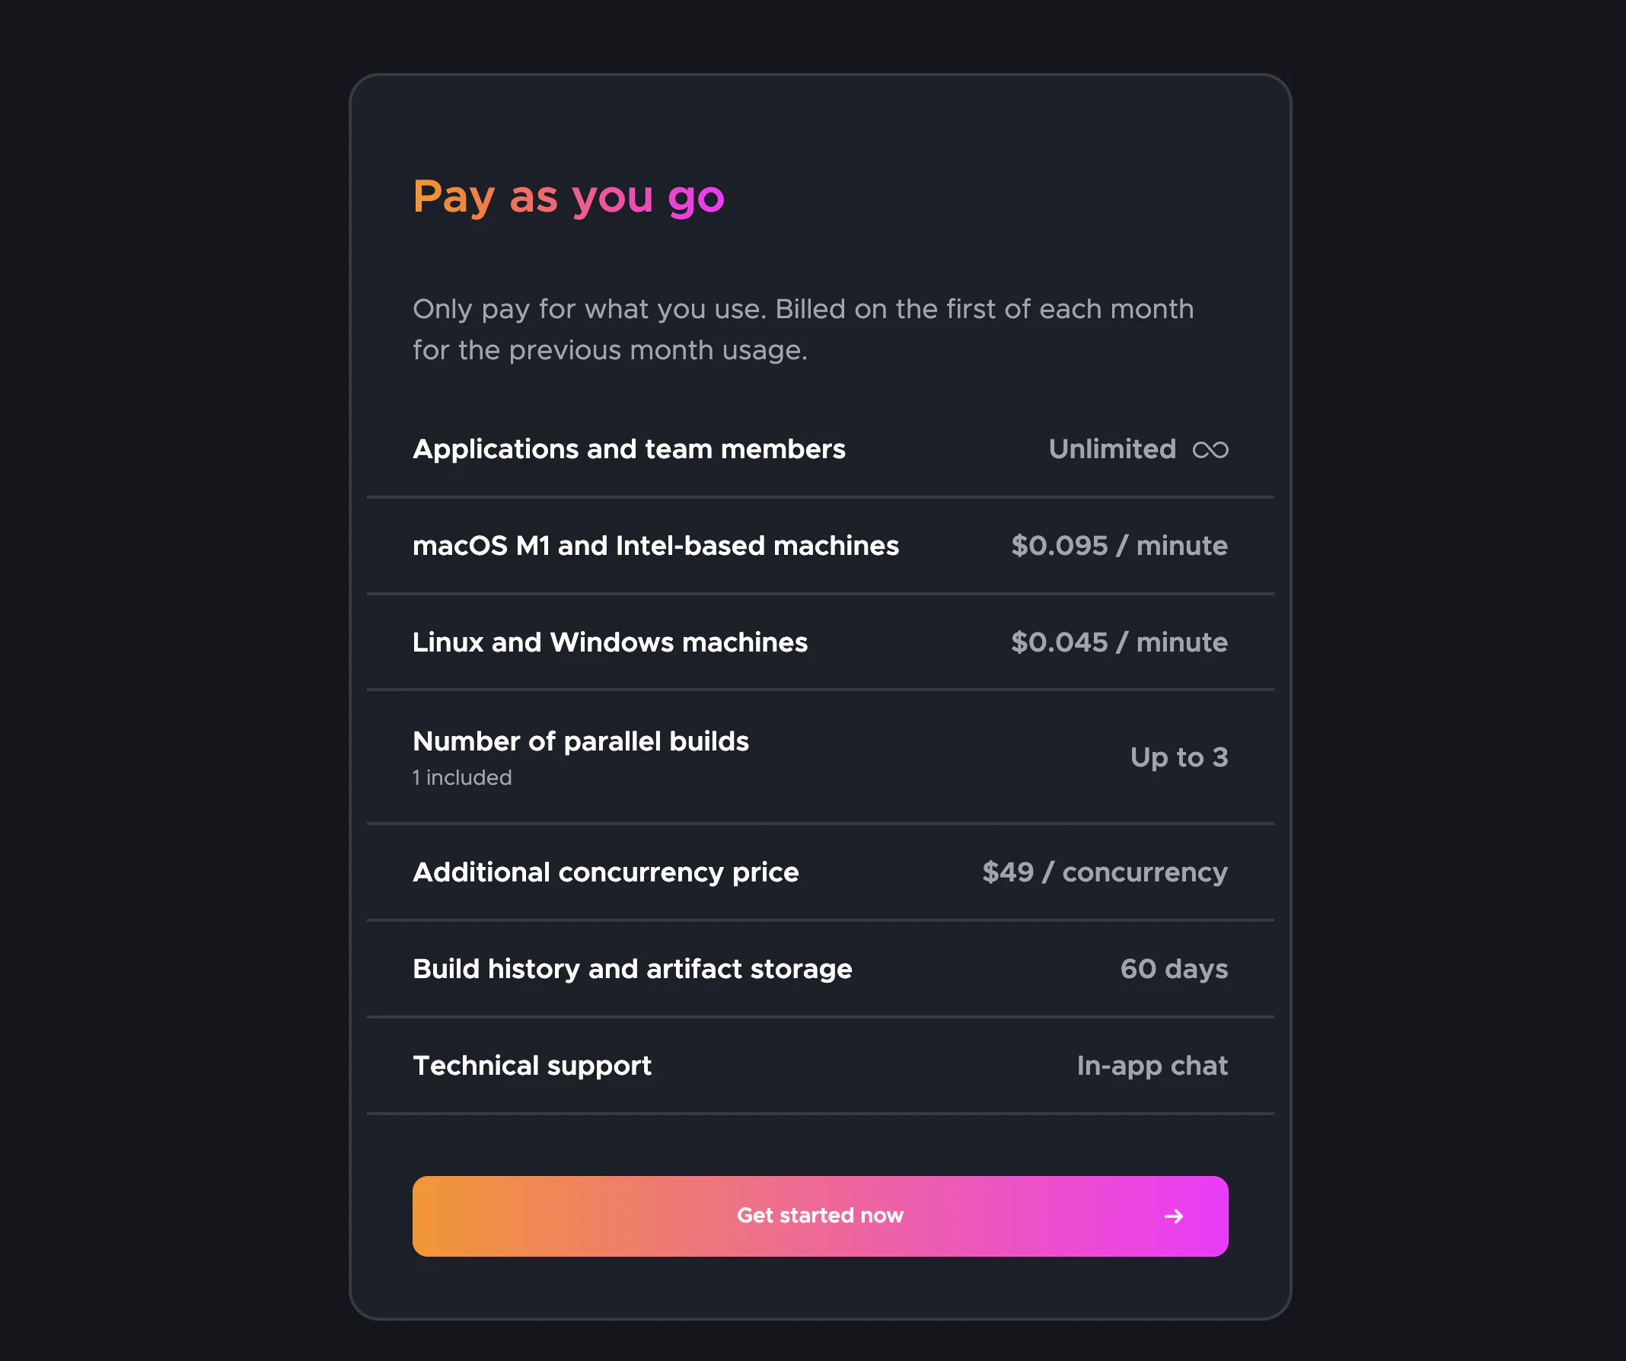This screenshot has width=1626, height=1361.
Task: Select the Linux and Windows machines label
Action: coord(609,642)
